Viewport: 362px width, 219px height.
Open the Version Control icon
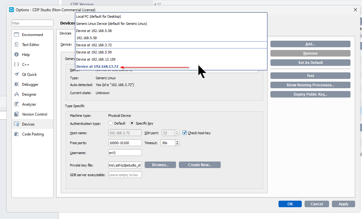[x=16, y=114]
